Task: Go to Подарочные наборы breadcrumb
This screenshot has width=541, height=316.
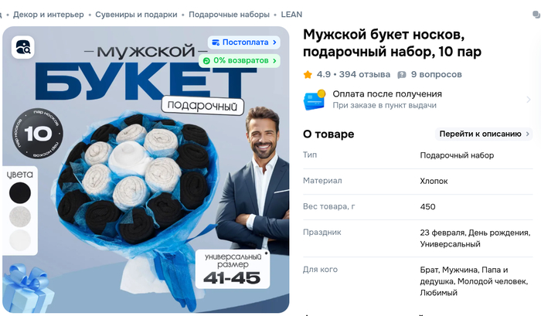Action: coord(229,15)
